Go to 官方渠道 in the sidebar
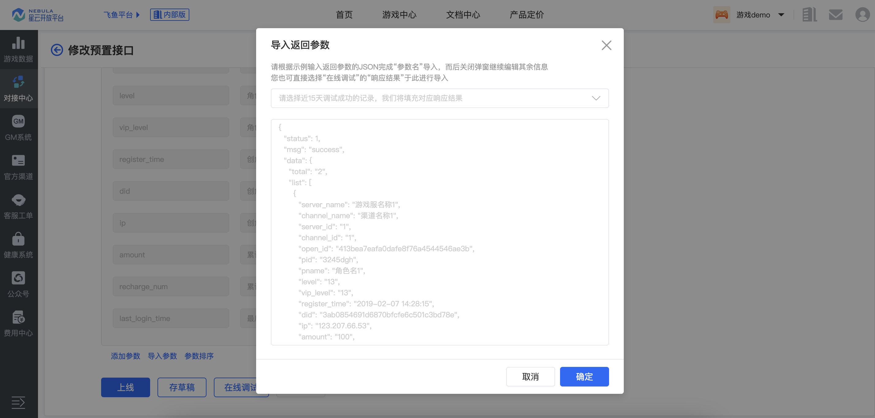This screenshot has width=875, height=418. [x=18, y=160]
